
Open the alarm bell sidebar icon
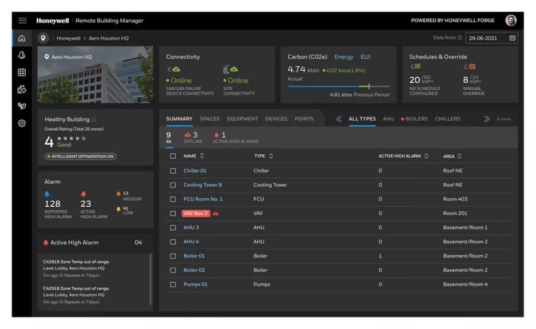point(22,55)
